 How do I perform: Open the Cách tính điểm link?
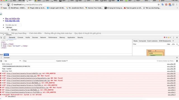click(x=36, y=33)
